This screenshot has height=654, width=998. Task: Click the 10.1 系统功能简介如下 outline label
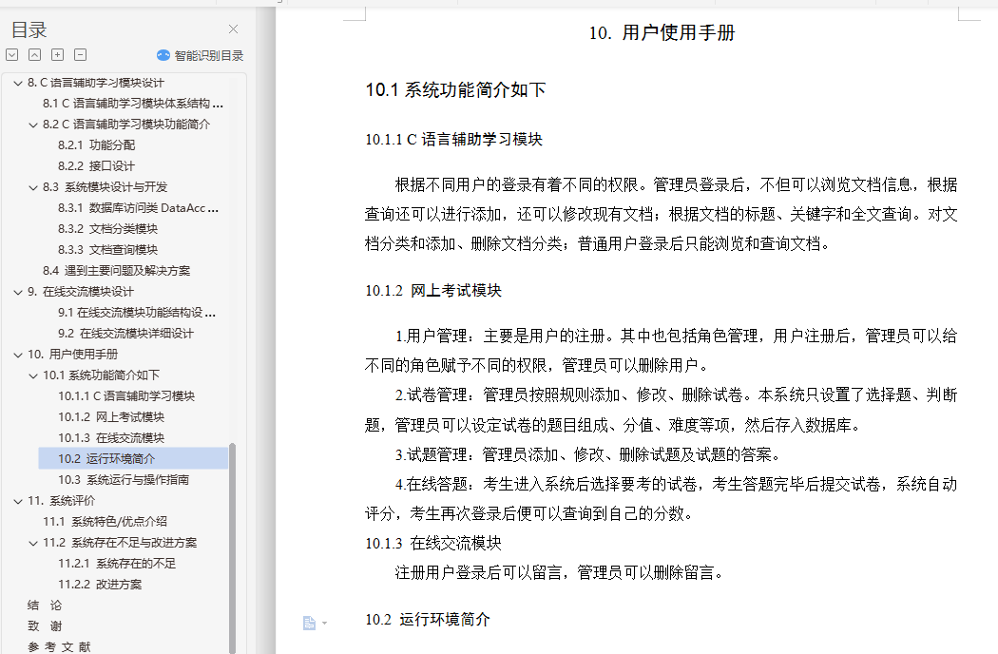pos(101,375)
